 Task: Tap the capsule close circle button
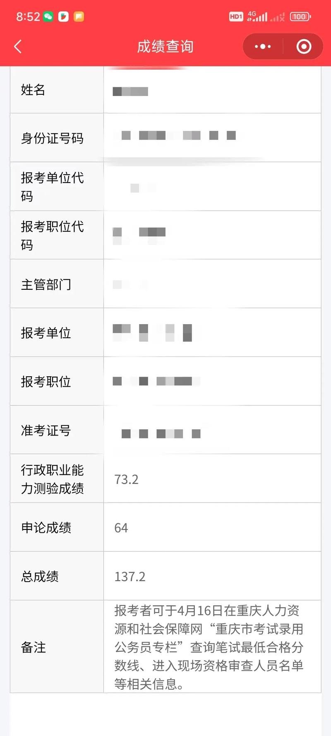tap(303, 46)
